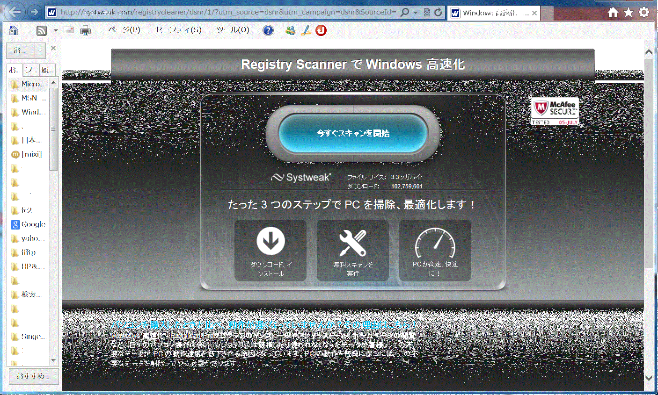Open the Micro... favorites folder
Viewport: 658px width, 395px height.
click(29, 84)
